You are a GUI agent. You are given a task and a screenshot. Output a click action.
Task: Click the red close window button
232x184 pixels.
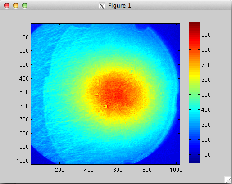click(x=7, y=5)
